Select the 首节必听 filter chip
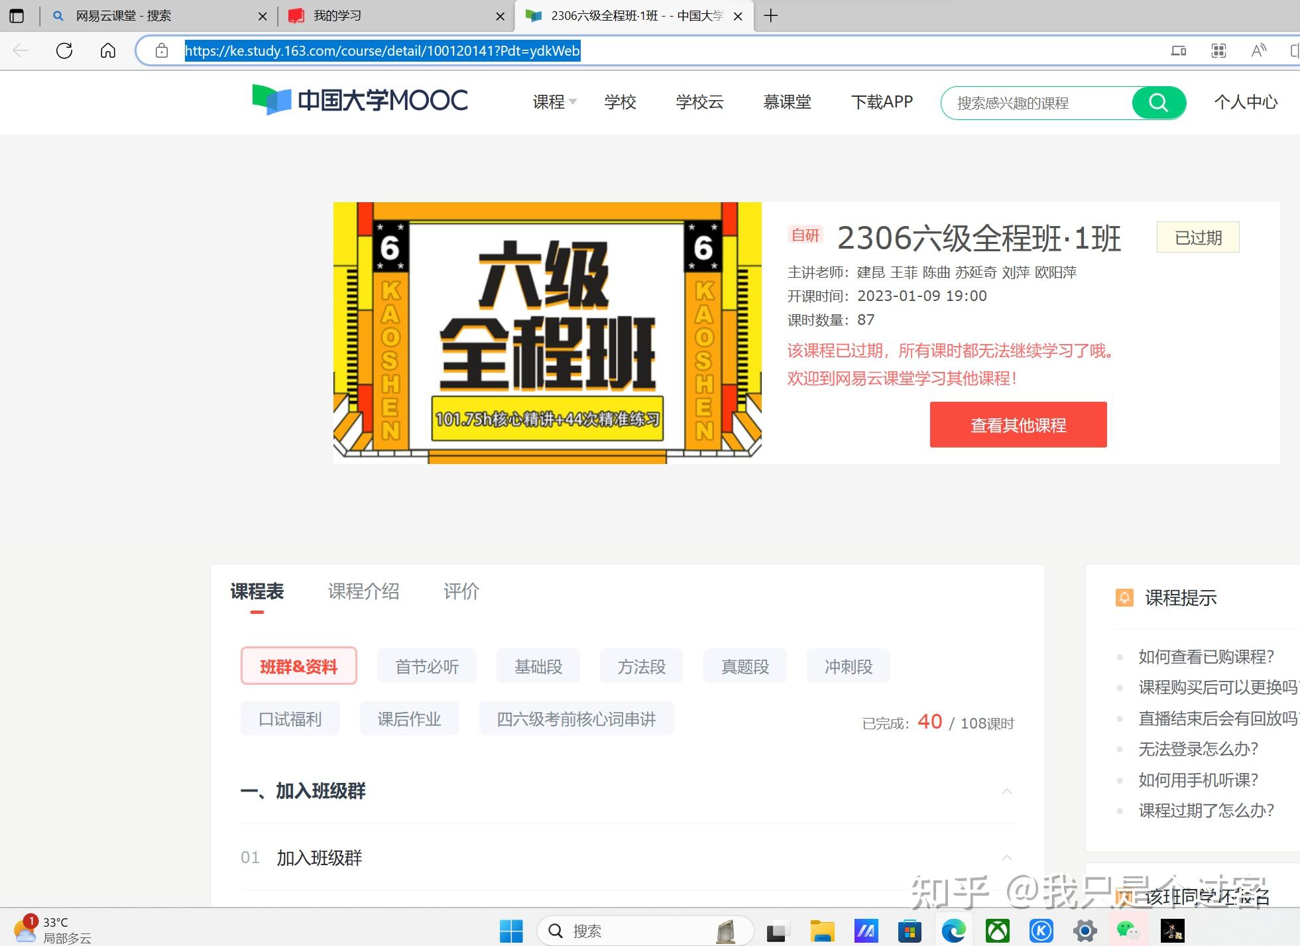 click(x=426, y=666)
